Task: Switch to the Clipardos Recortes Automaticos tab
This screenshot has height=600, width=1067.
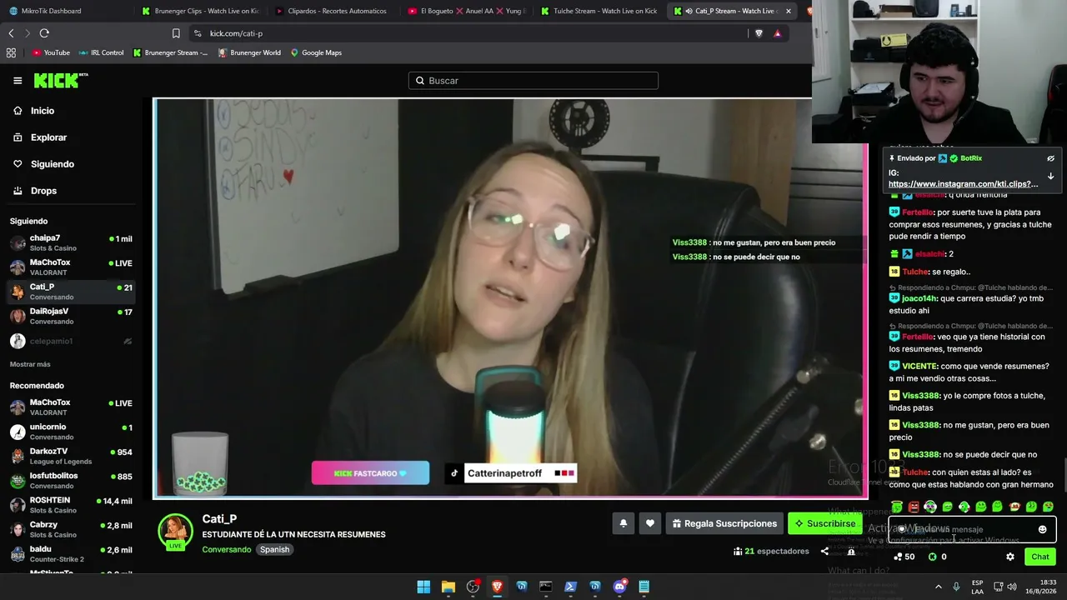Action: coord(333,11)
